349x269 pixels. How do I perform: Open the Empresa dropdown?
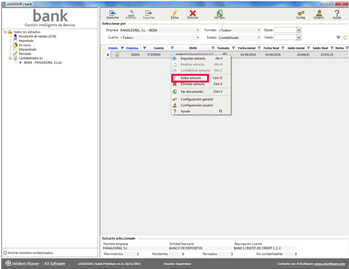pos(198,30)
